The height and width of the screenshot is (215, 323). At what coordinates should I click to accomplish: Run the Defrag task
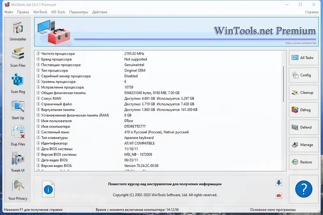(304, 110)
